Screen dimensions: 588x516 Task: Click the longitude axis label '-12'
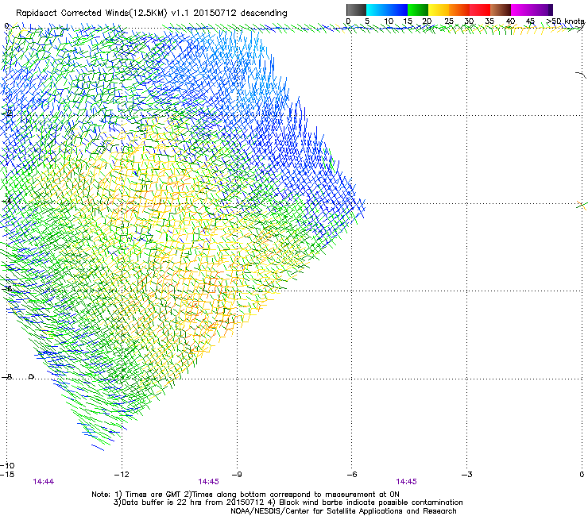point(122,475)
